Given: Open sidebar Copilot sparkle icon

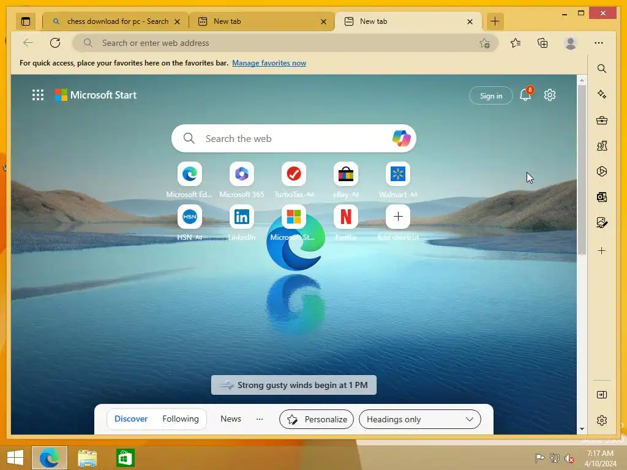Looking at the screenshot, I should tap(601, 94).
